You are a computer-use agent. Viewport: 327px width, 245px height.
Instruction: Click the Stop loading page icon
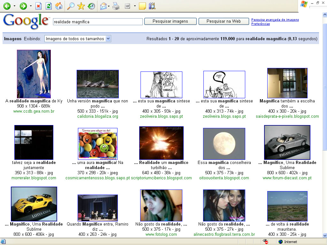tap(38, 6)
